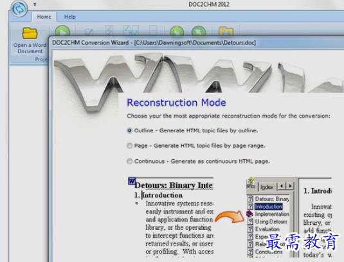Switch to the Help ribbon tab
This screenshot has width=344, height=262.
click(x=70, y=17)
